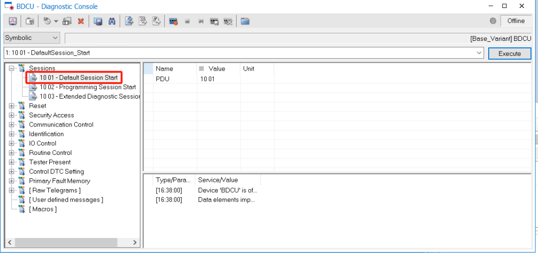Screen dimensions: 538x253
Task: Click the binoculars search icon
Action: pyautogui.click(x=112, y=21)
